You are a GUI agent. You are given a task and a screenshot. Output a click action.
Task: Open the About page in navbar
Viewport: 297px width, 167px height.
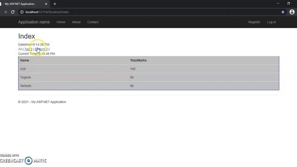[x=76, y=22]
